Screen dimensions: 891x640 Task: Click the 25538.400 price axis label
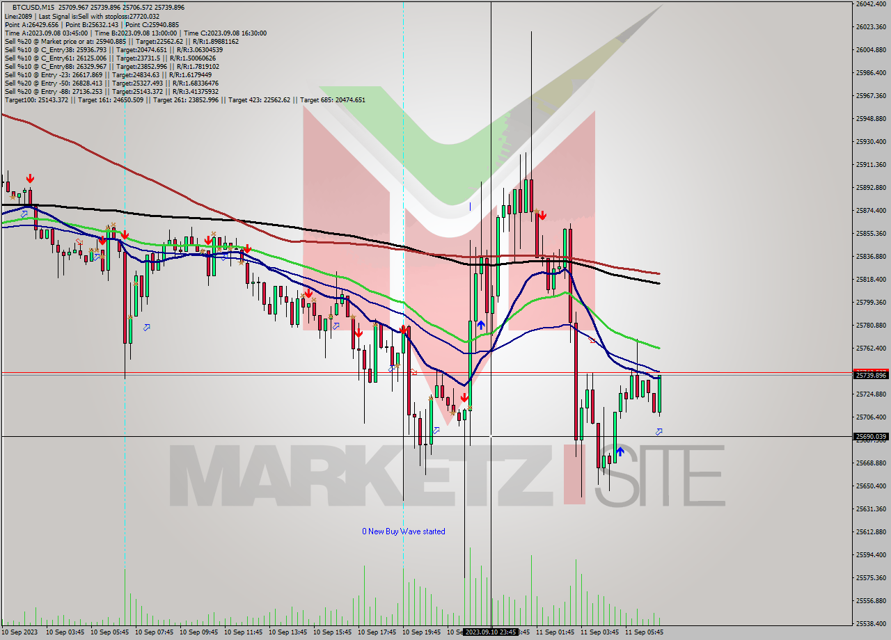point(871,624)
